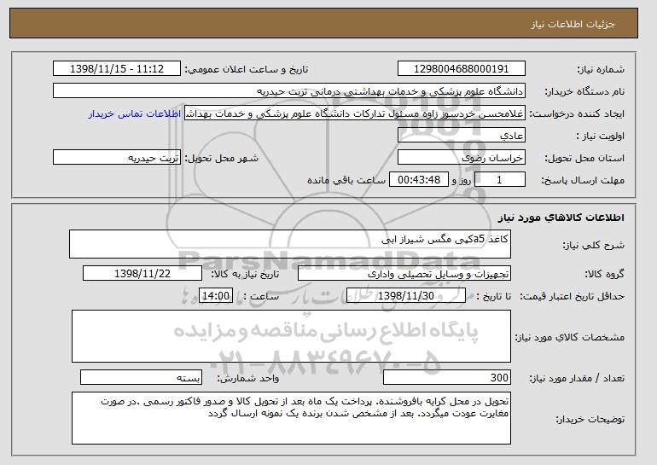
Task: Click the label ایجاد کننده درخواست
Action: [577, 114]
